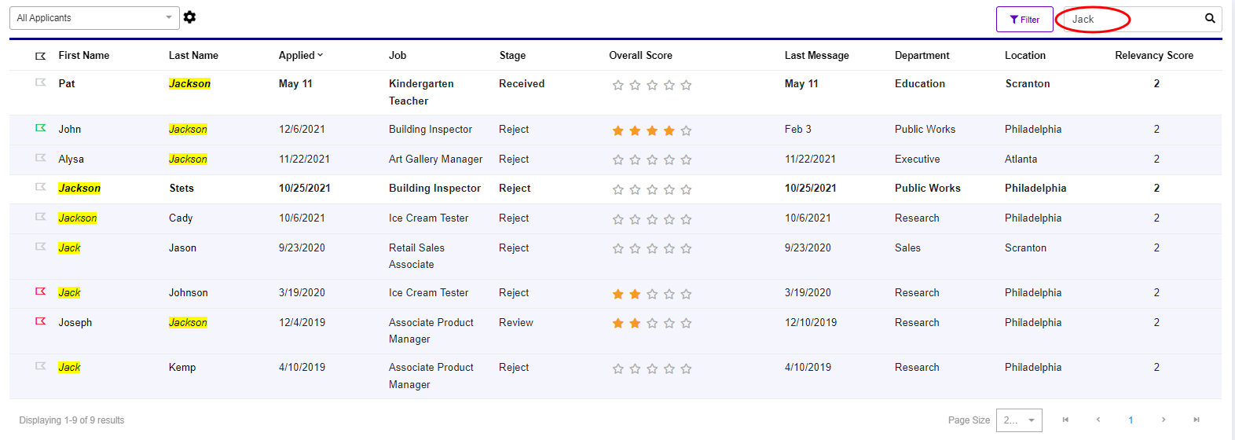Sort by Location column header
Screen dimensions: 1235x440
point(1025,55)
